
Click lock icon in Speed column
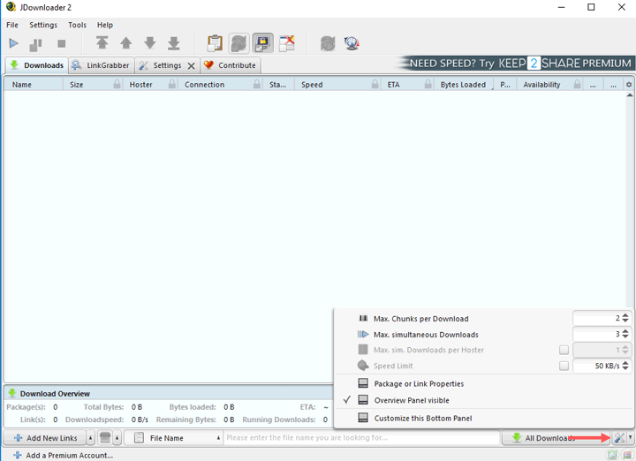point(375,84)
